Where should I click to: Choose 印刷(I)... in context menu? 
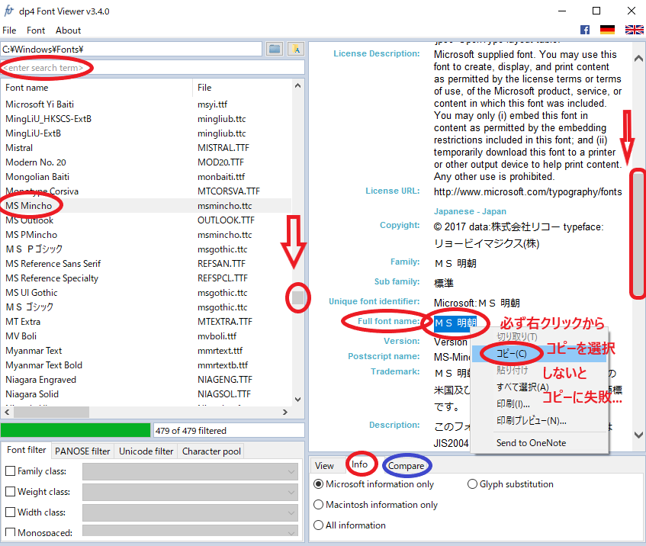click(x=539, y=403)
